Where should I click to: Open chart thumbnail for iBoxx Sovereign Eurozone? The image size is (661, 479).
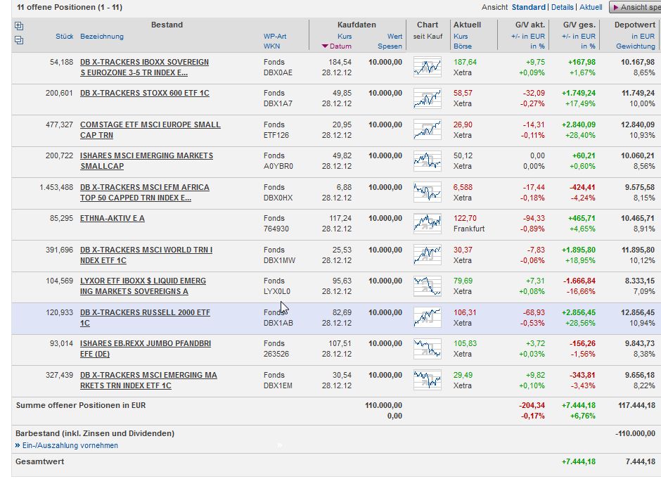pos(427,68)
